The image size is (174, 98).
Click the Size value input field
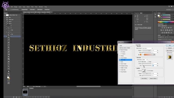pyautogui.click(x=154, y=66)
